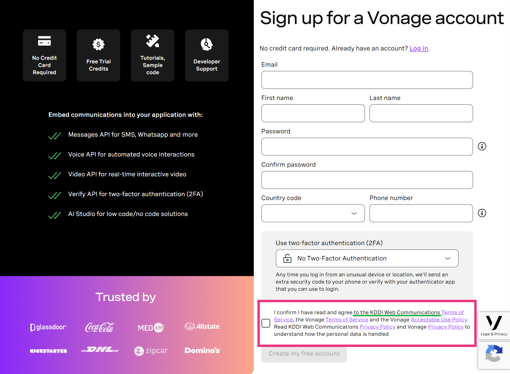Click the First name field

[x=313, y=113]
